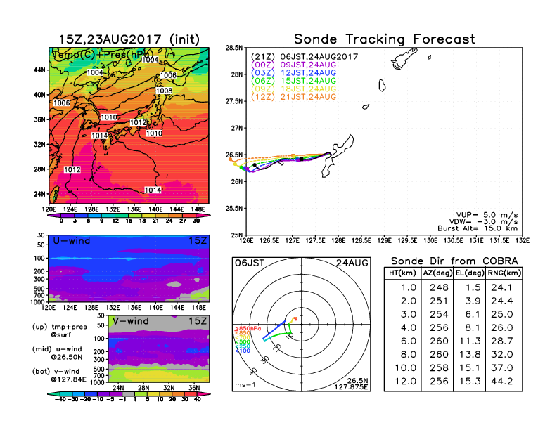Click the orange endpoint dot of the 12Z track
This screenshot has height=430, width=557.
tap(230, 159)
